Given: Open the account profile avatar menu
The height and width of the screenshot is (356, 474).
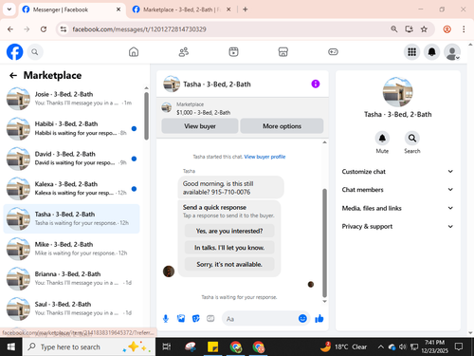Looking at the screenshot, I should coord(452,52).
